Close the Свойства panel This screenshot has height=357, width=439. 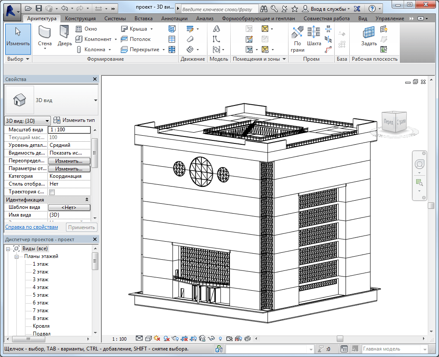click(95, 79)
